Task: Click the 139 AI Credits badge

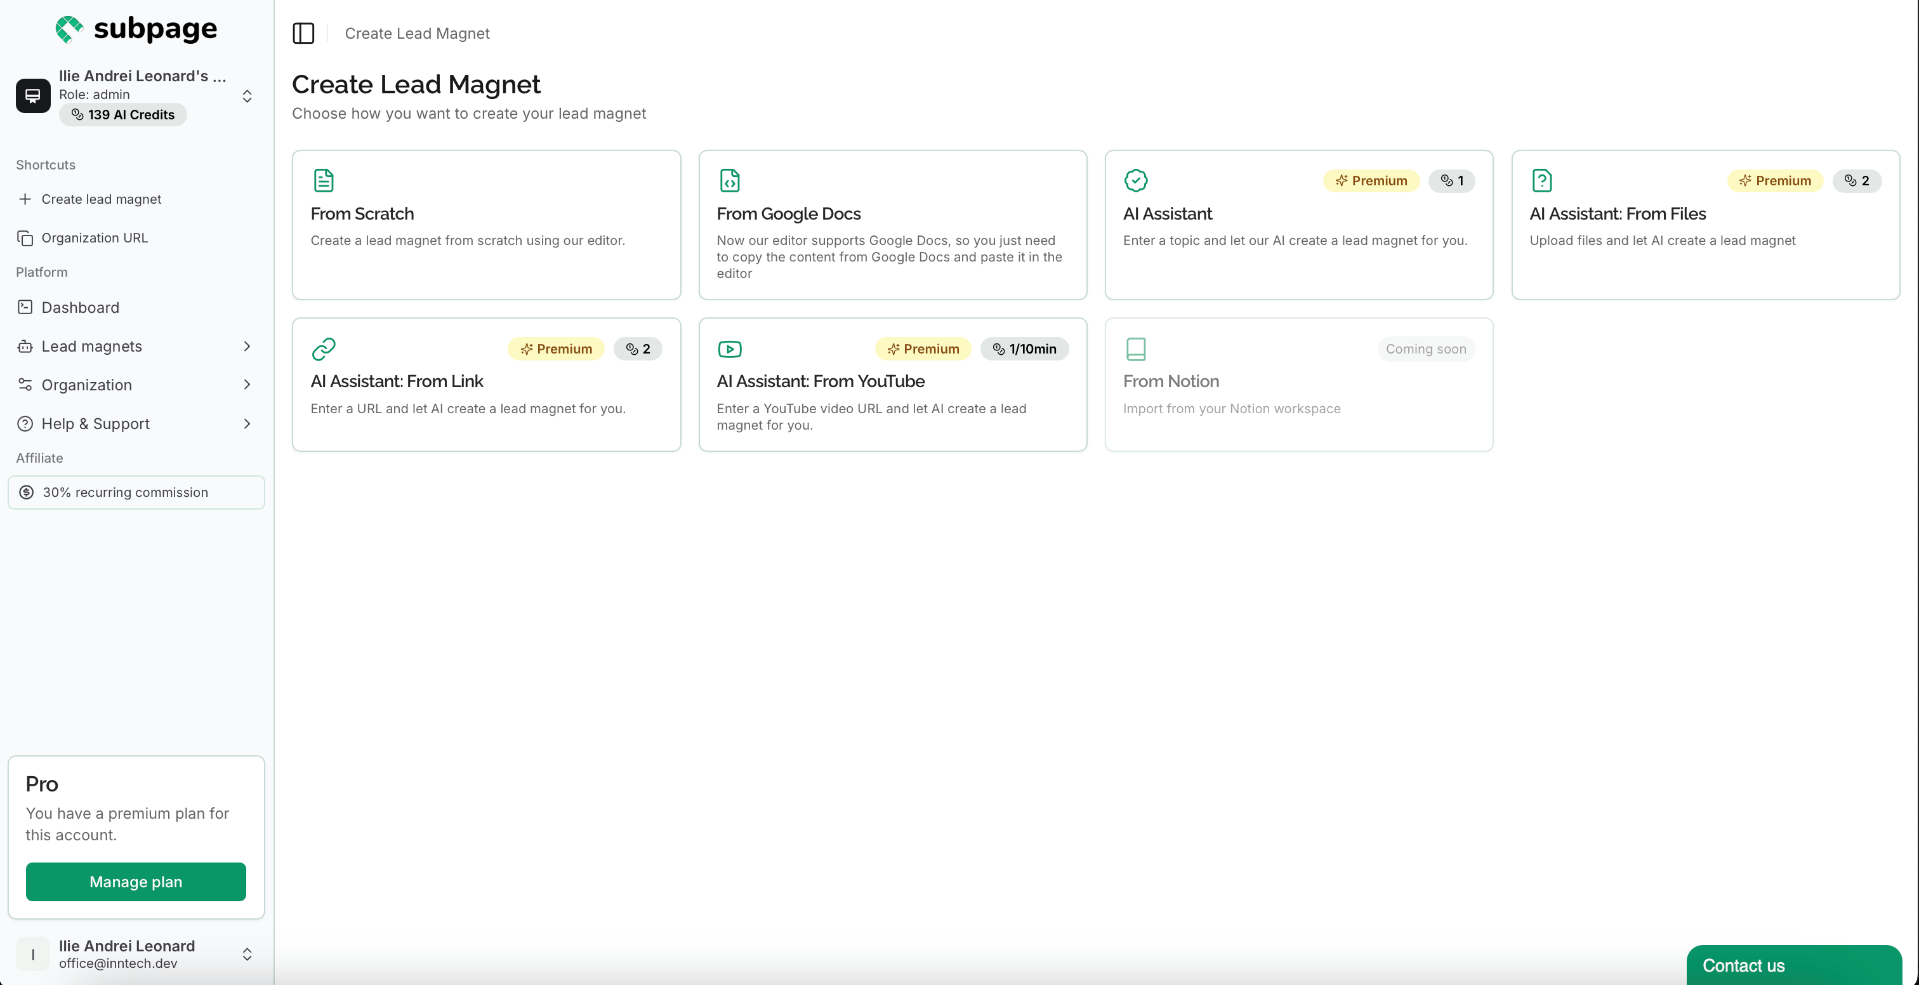Action: pos(123,115)
